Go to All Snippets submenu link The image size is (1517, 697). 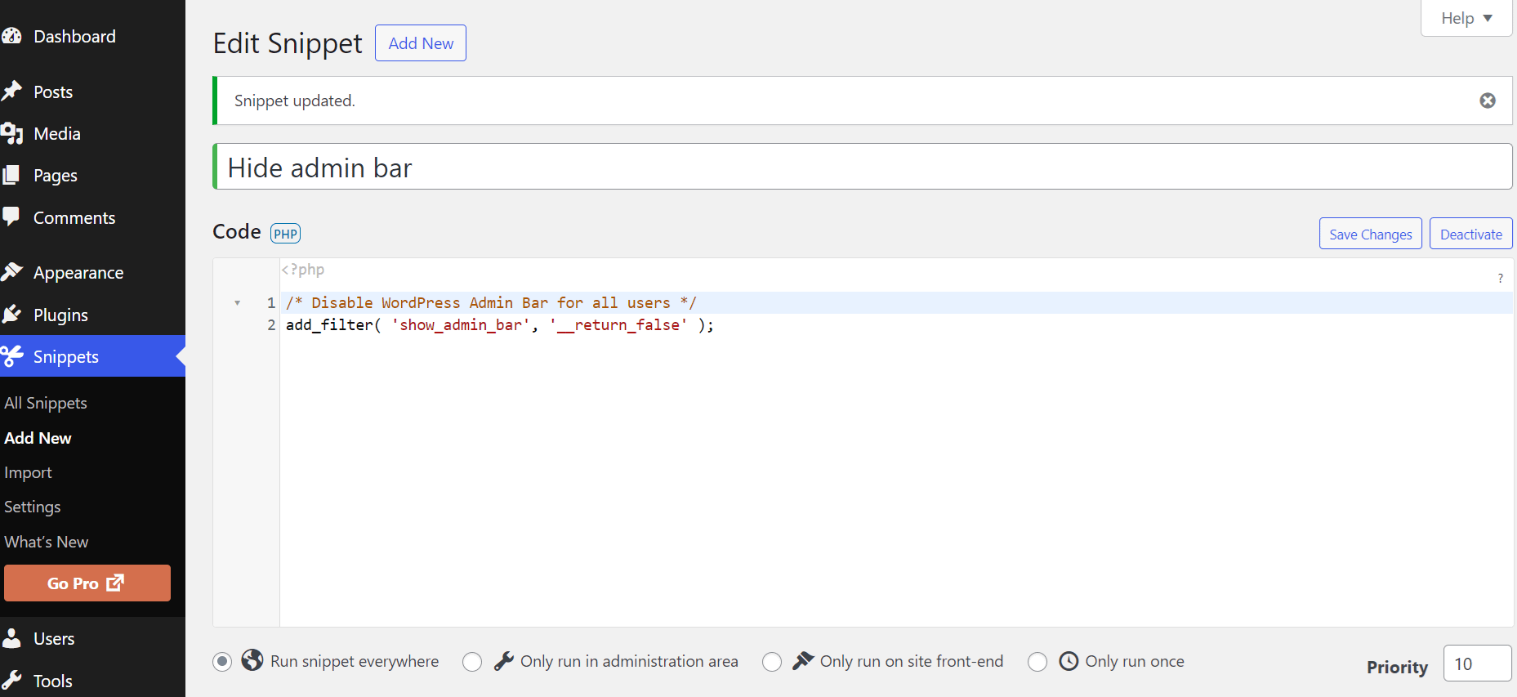point(46,403)
